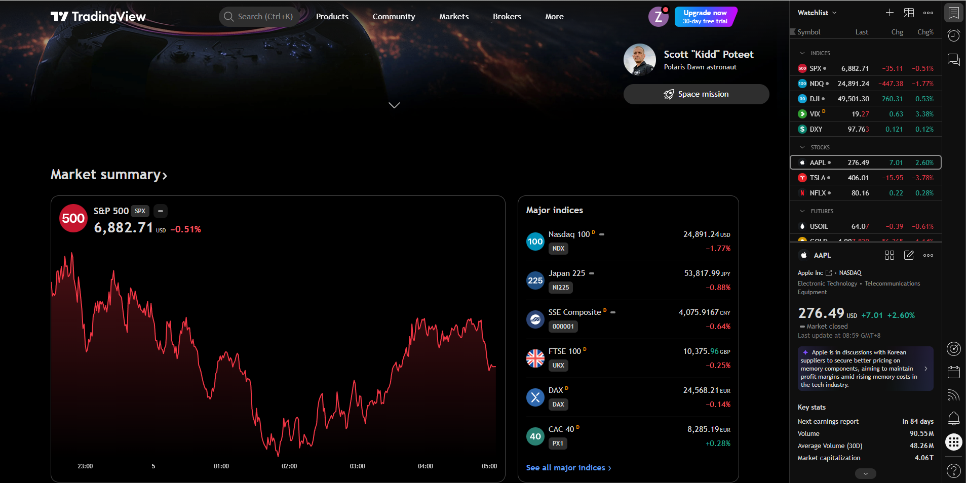Open the Community menu

394,17
